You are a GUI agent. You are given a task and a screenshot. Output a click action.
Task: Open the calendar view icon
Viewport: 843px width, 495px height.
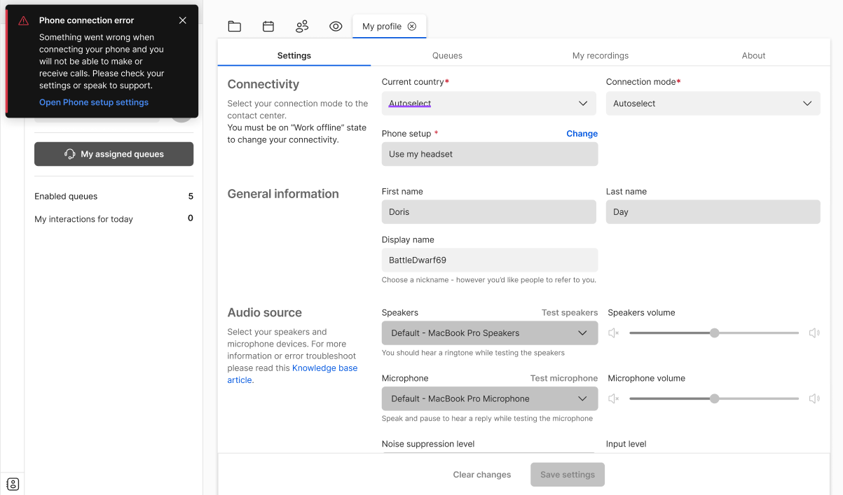(268, 26)
